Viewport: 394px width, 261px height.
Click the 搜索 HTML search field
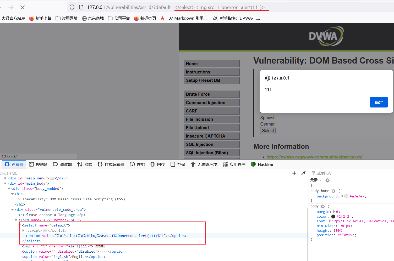pos(144,173)
